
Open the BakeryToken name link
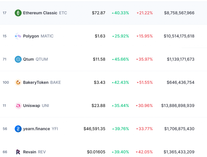click(x=36, y=82)
